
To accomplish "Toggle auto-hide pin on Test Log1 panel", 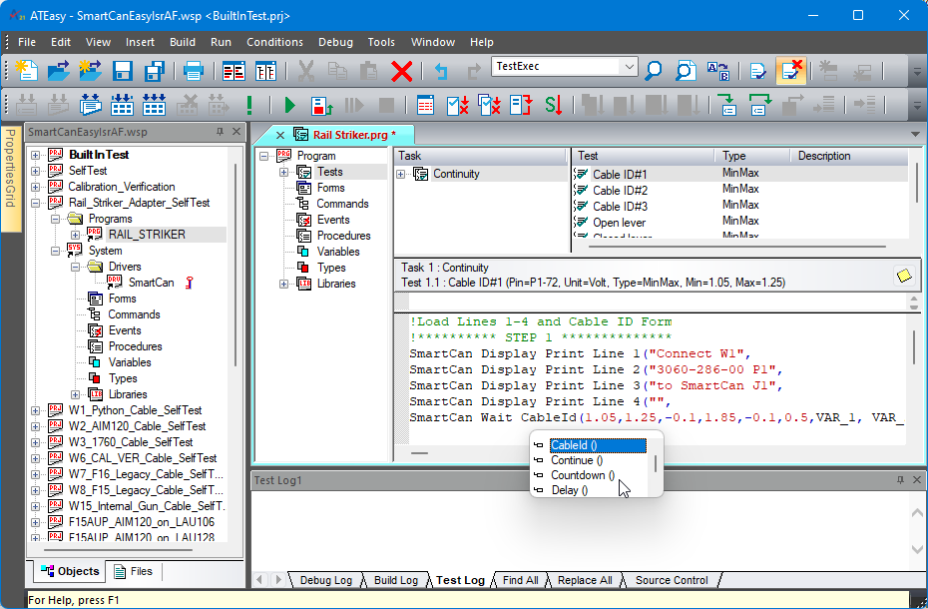I will (900, 480).
